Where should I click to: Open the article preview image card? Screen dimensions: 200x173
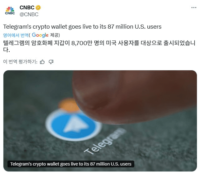[x=100, y=121]
